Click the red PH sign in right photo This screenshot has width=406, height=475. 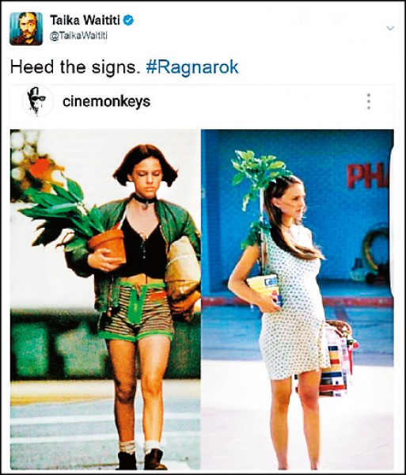click(367, 177)
